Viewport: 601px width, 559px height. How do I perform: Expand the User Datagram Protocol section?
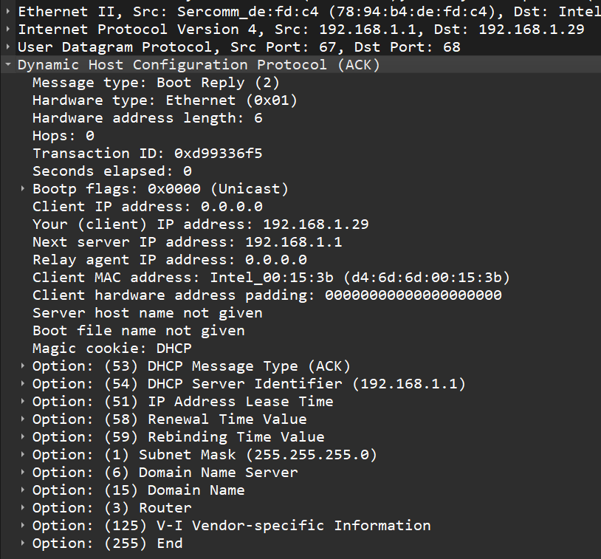point(7,47)
